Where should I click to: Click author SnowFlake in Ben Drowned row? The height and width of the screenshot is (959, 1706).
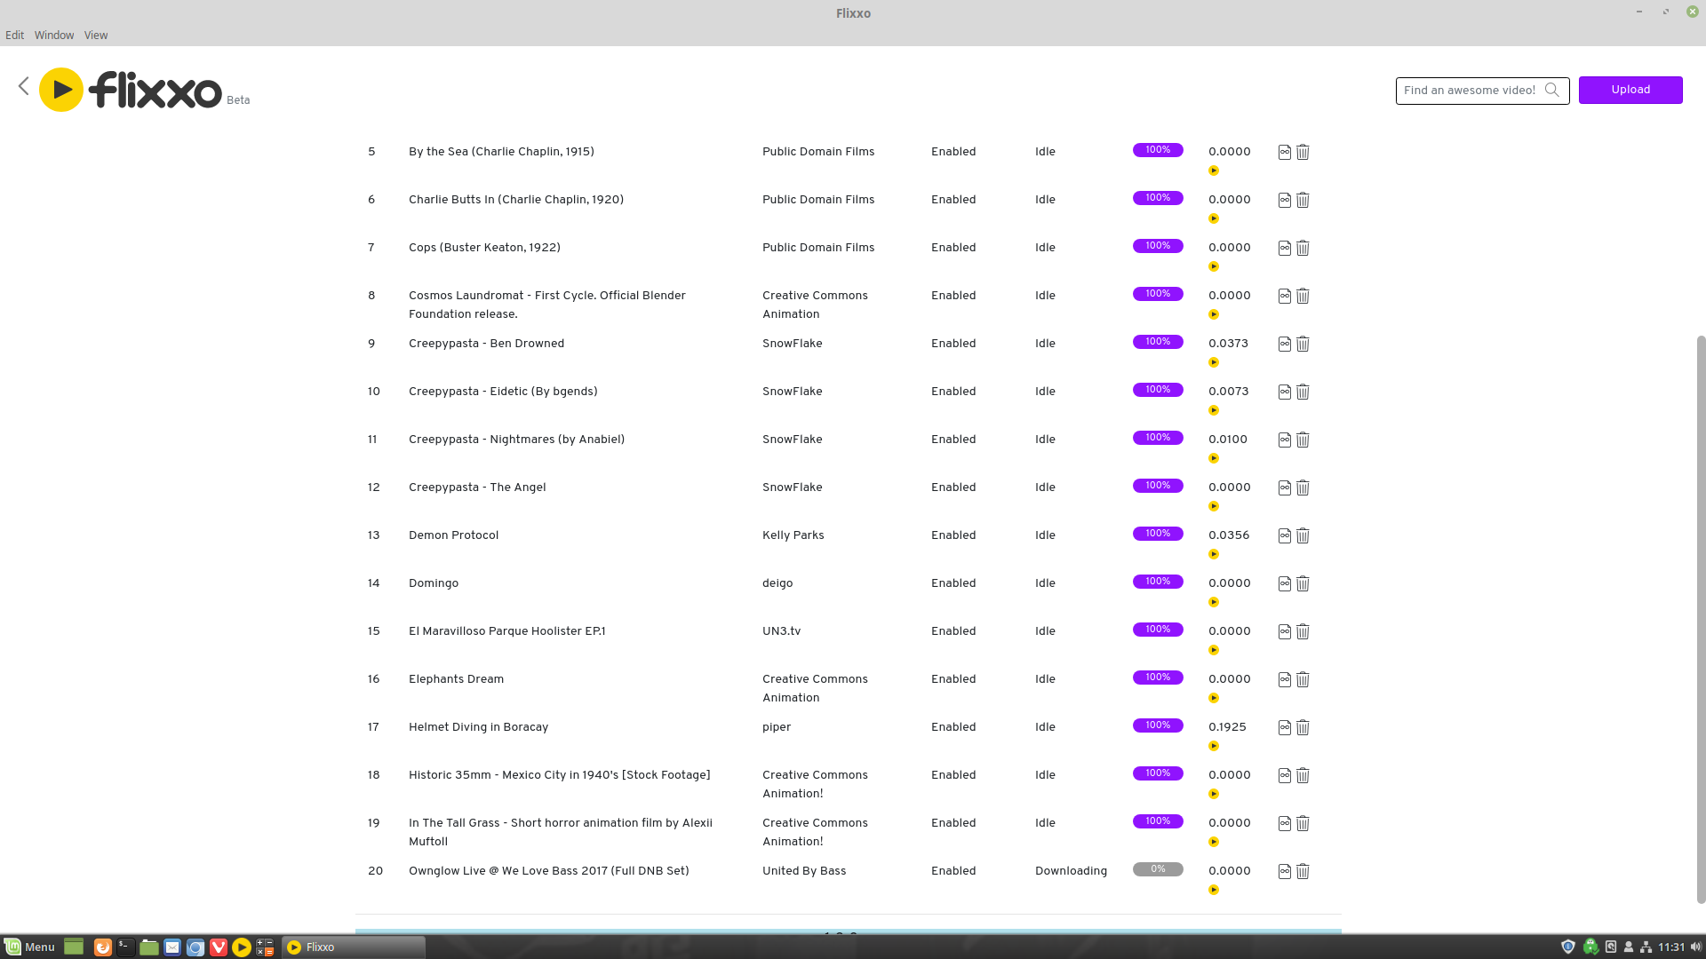click(x=792, y=344)
